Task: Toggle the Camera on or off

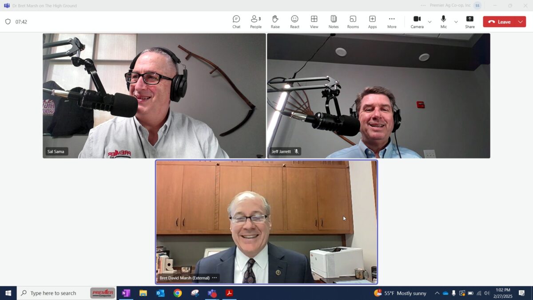Action: (x=417, y=21)
